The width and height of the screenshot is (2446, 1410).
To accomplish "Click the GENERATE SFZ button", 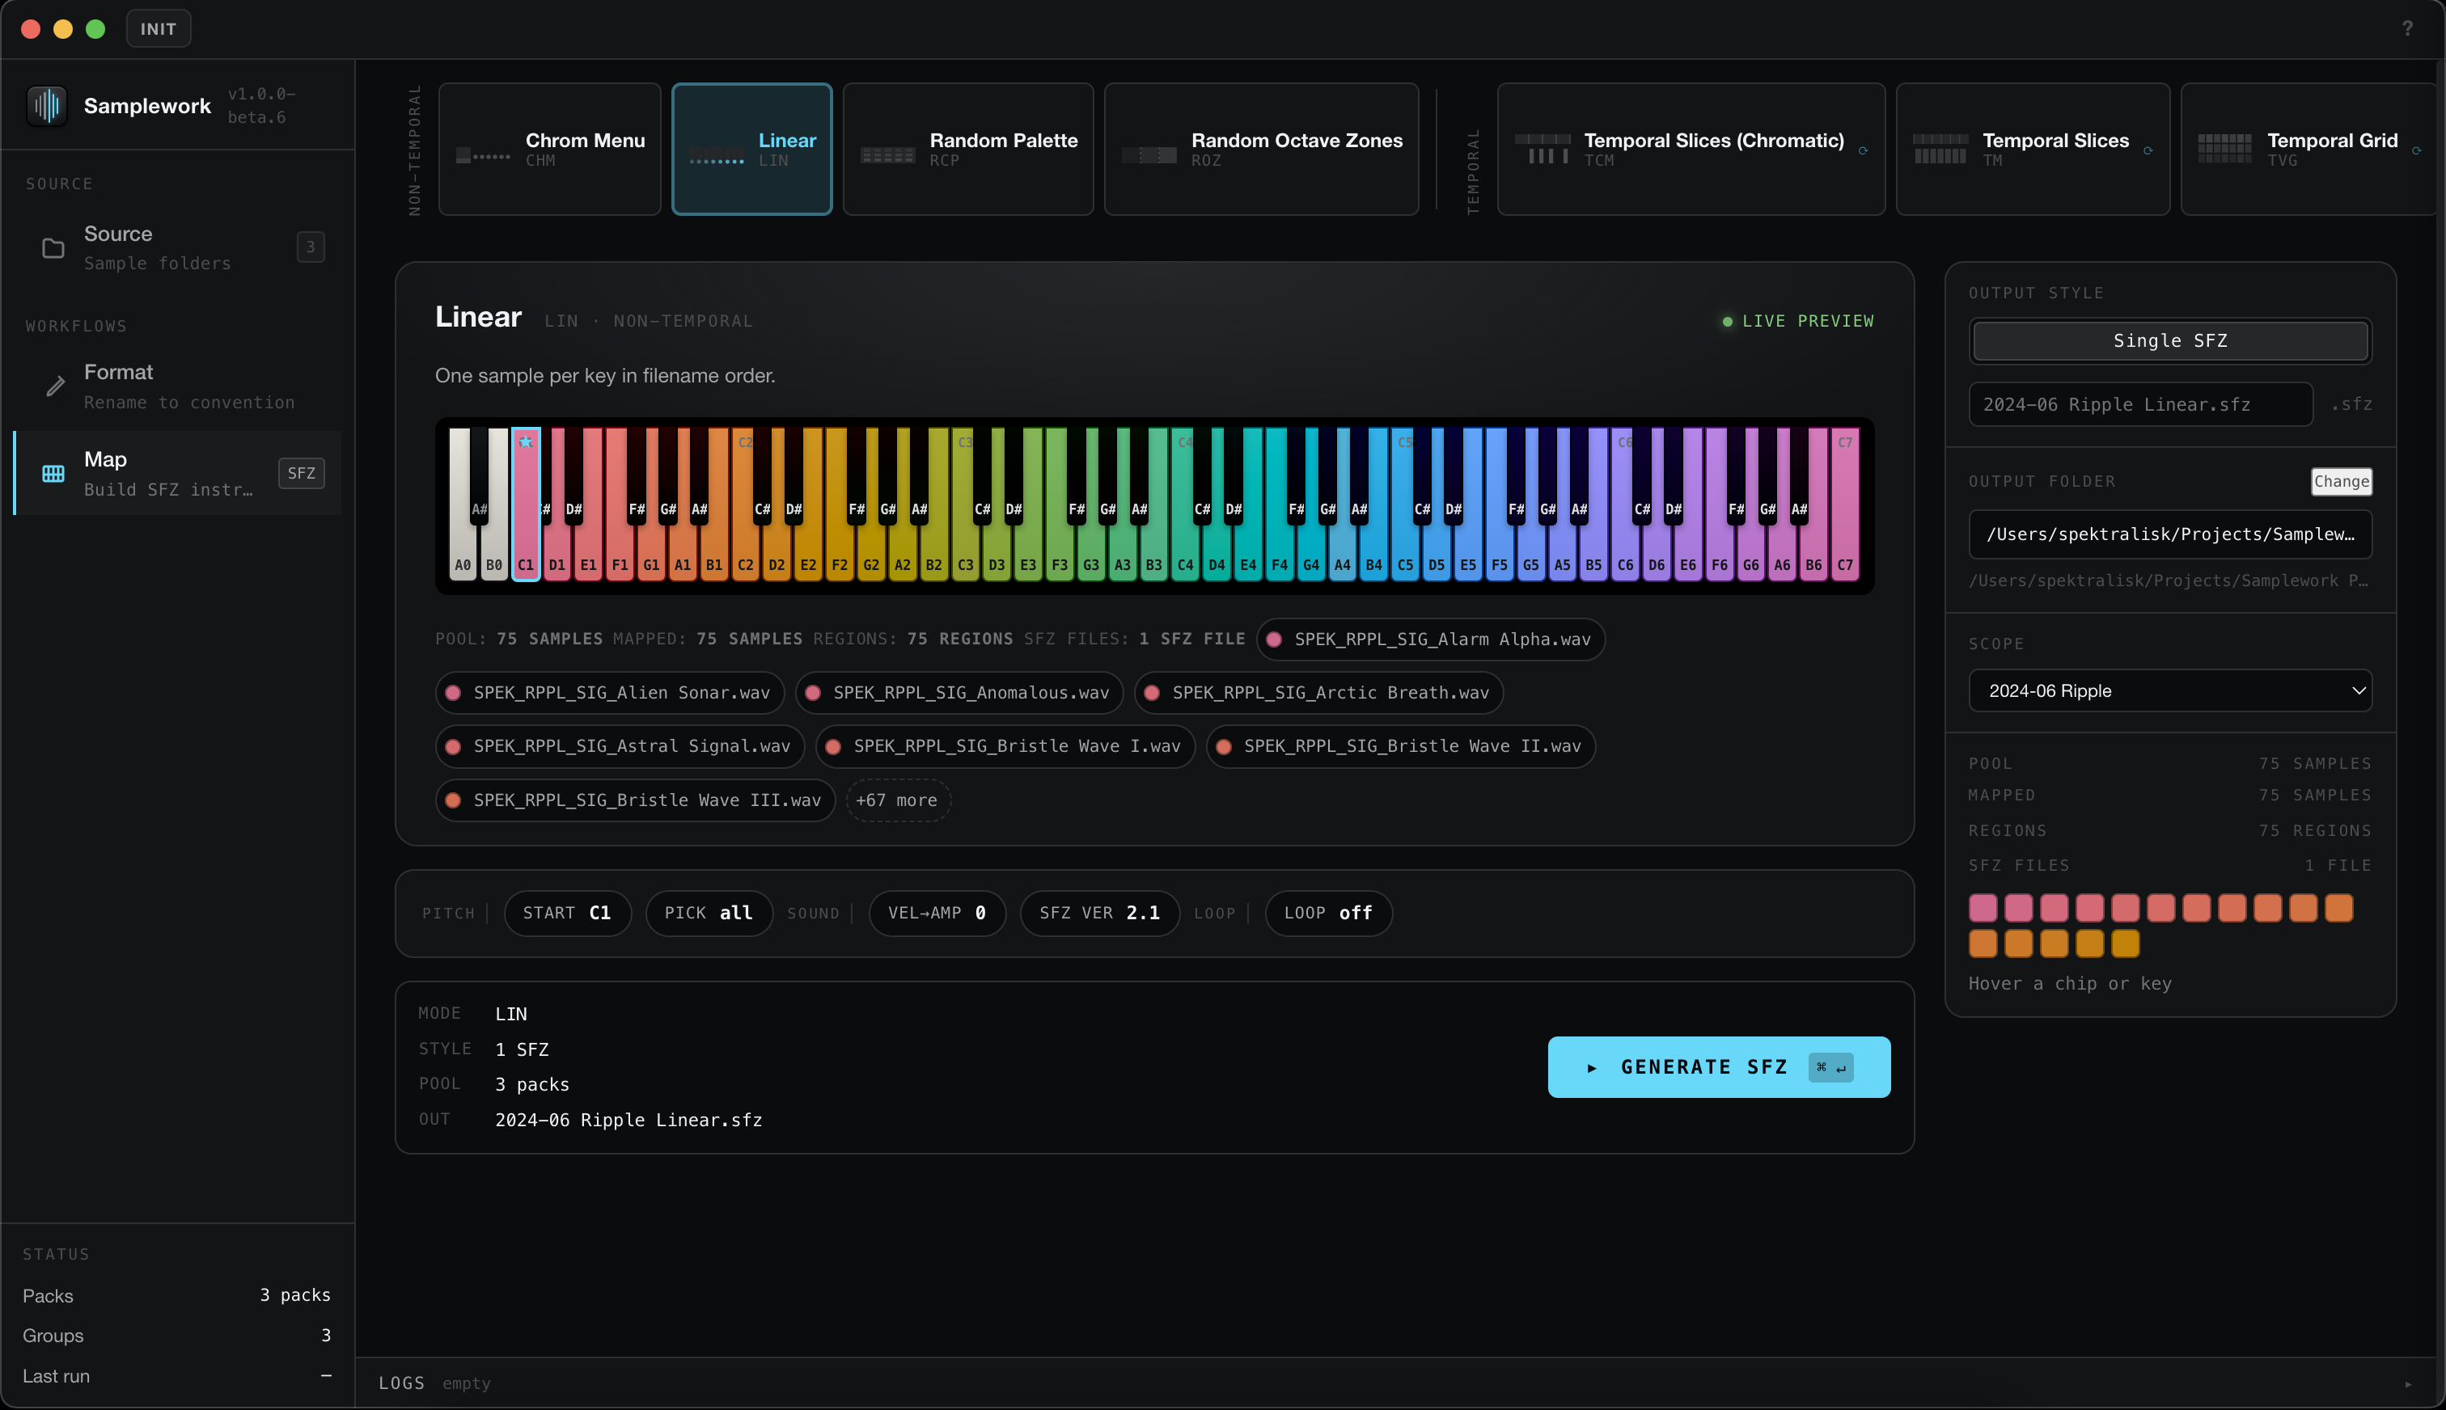I will [x=1719, y=1067].
